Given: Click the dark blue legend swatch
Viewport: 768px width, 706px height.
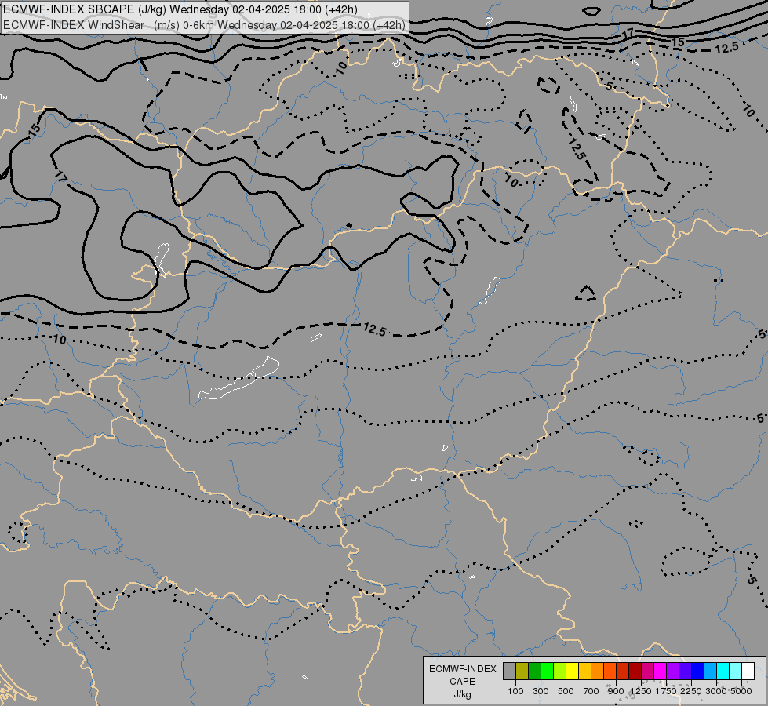Looking at the screenshot, I should tap(697, 671).
